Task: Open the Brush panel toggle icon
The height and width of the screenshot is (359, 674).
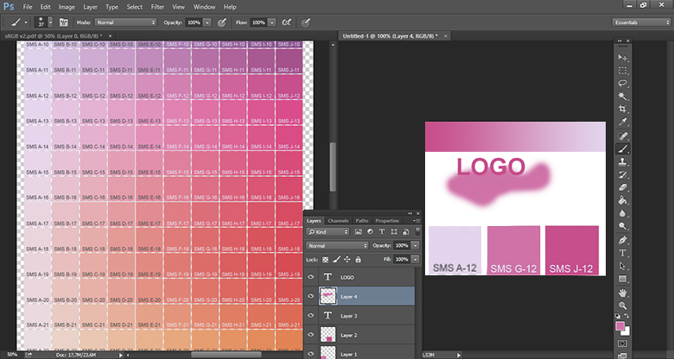Action: click(x=63, y=22)
